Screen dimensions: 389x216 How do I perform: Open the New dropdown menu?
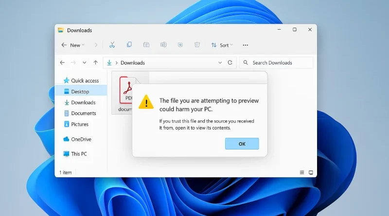(x=73, y=45)
